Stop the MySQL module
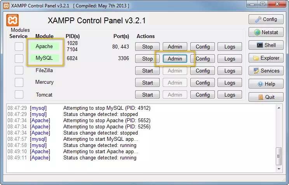 (147, 59)
